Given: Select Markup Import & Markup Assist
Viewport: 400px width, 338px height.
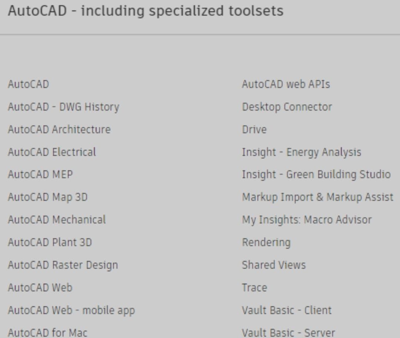Looking at the screenshot, I should coord(317,197).
